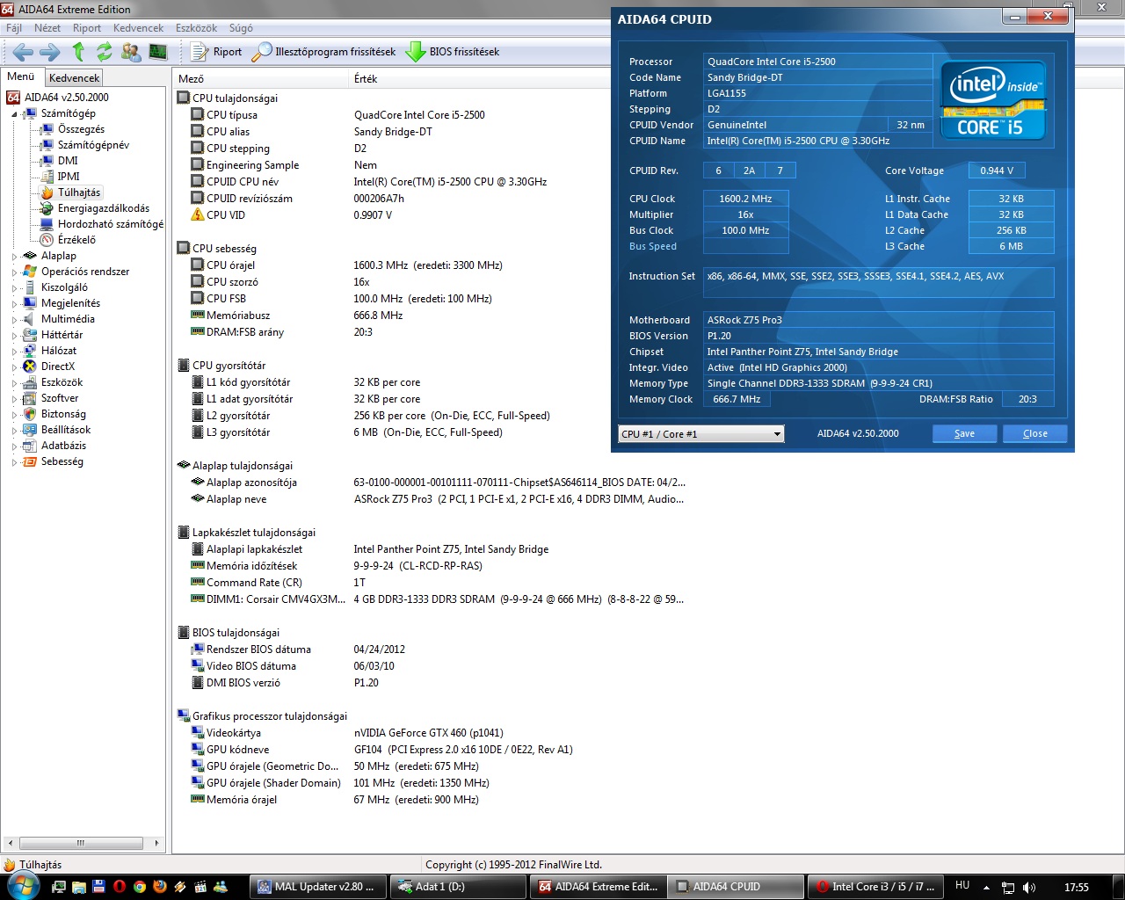Screen dimensions: 1125x900
Task: Expand the Multimédia tree node
Action: (14, 319)
